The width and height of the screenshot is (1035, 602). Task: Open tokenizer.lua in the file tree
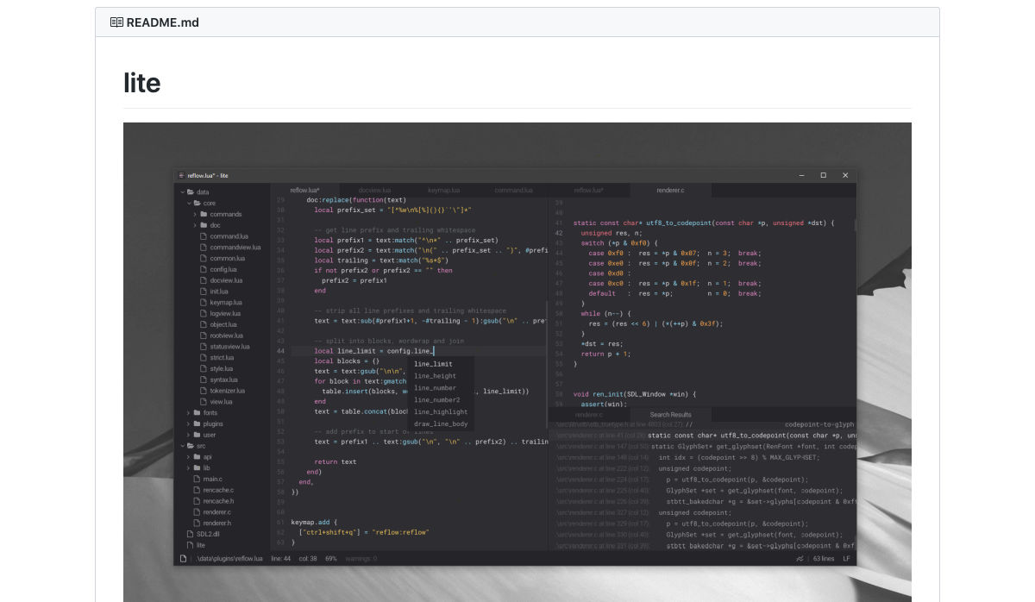[227, 391]
